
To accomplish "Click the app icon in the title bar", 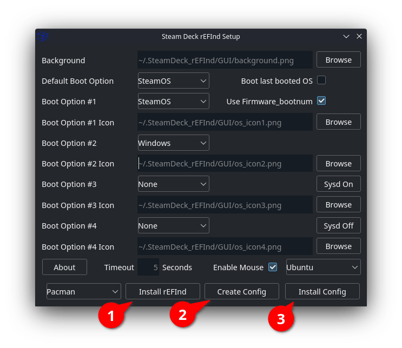I will [43, 37].
